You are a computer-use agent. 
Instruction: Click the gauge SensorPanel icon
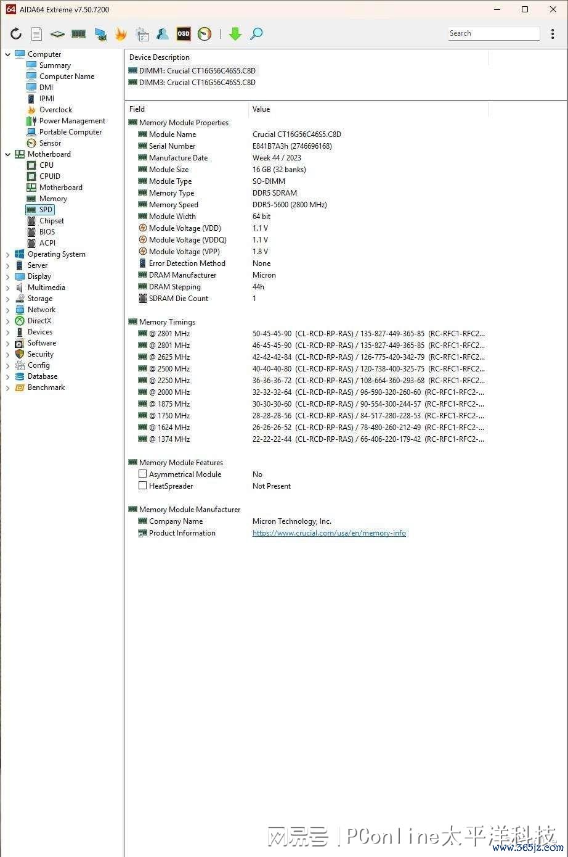tap(205, 34)
